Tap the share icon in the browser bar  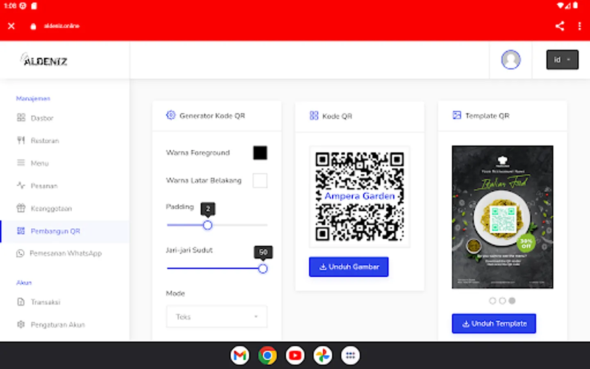click(560, 26)
